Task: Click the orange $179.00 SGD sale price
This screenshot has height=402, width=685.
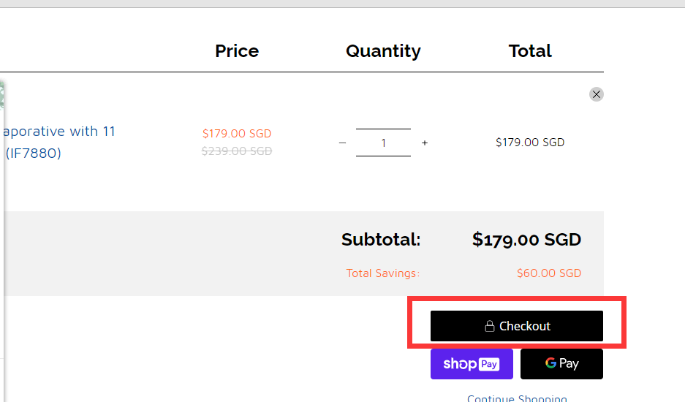Action: click(x=237, y=133)
